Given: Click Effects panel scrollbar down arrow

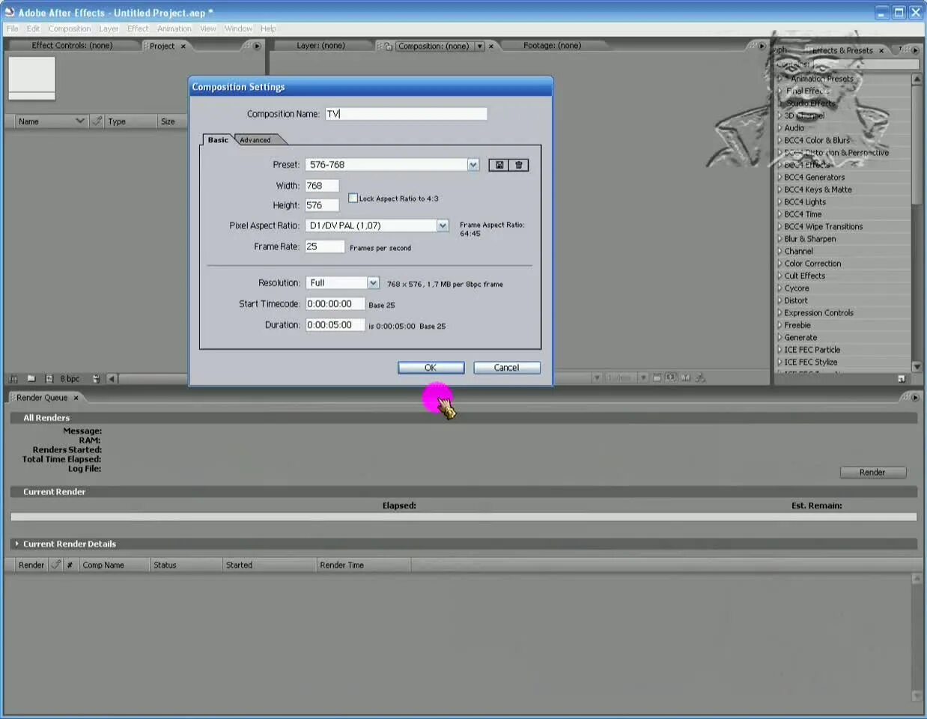Looking at the screenshot, I should point(917,366).
